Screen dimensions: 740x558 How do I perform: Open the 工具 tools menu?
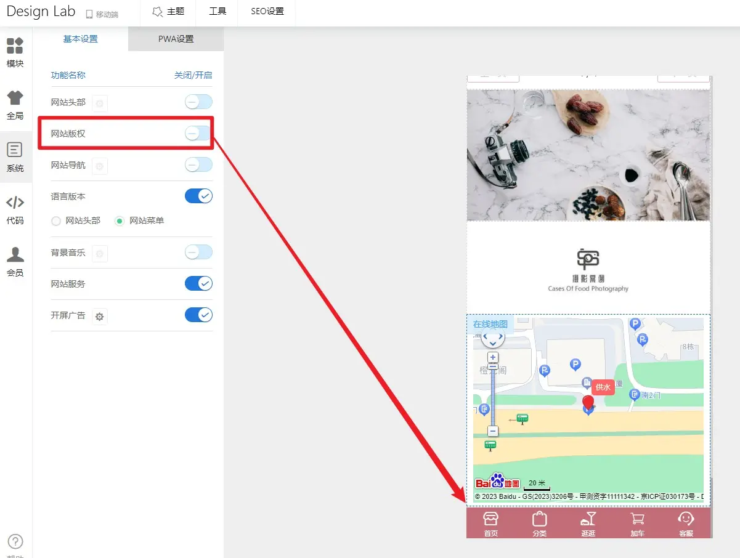(x=218, y=12)
